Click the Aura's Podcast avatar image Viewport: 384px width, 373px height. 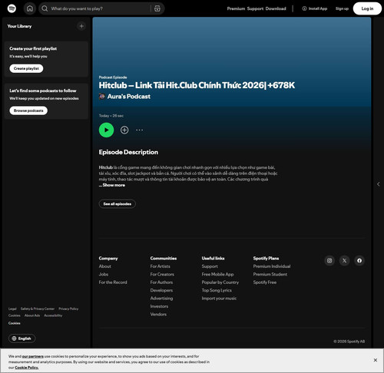coord(102,97)
